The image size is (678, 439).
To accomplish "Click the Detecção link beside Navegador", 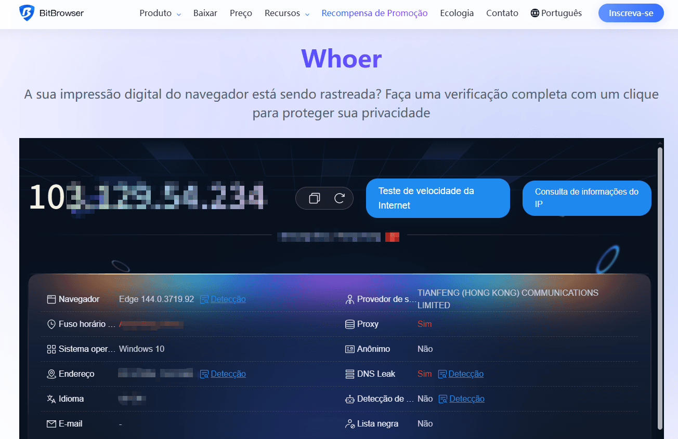I will pyautogui.click(x=227, y=299).
